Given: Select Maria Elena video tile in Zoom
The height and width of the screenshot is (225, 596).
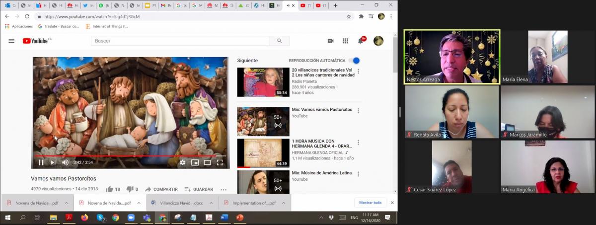Looking at the screenshot, I should coord(547,57).
